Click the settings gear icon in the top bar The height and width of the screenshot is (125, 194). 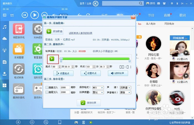pos(172,3)
